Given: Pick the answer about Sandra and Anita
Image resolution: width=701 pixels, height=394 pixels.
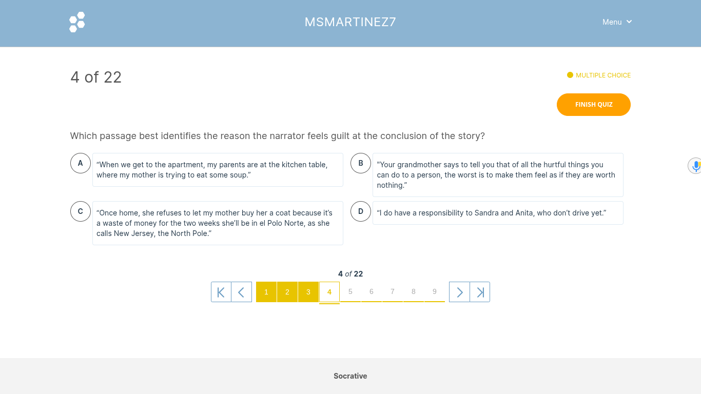Looking at the screenshot, I should [x=498, y=213].
